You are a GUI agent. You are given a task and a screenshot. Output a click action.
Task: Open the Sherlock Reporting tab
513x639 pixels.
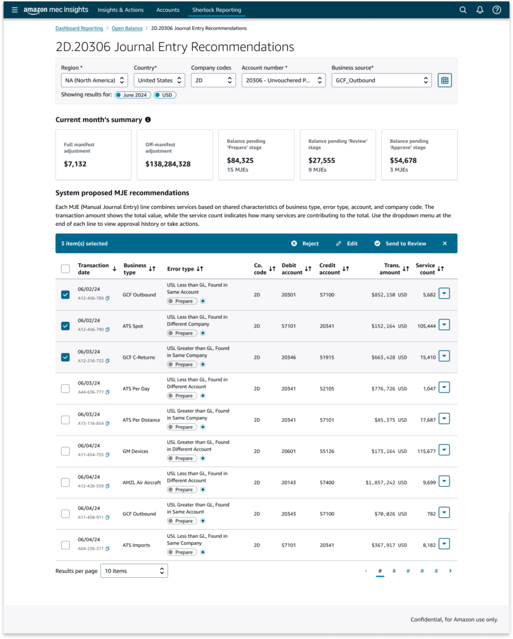[216, 10]
